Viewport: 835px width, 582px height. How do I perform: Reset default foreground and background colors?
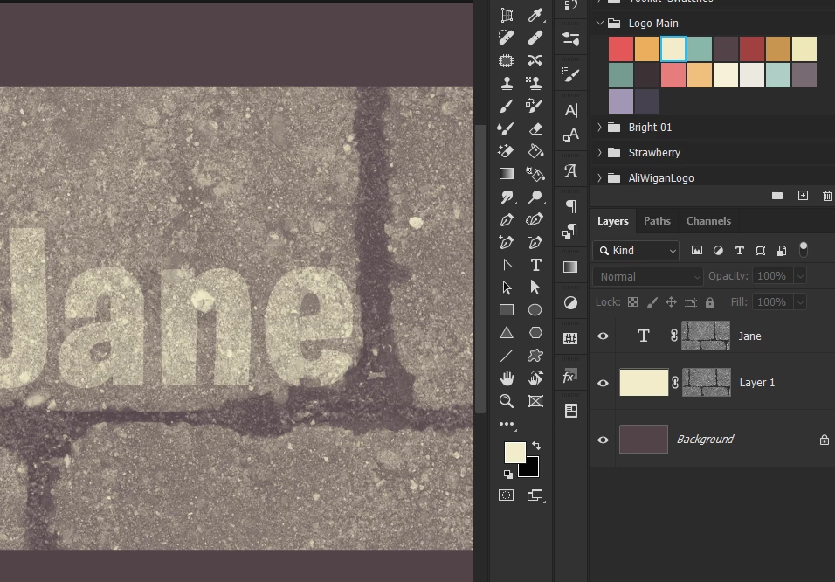[x=507, y=474]
